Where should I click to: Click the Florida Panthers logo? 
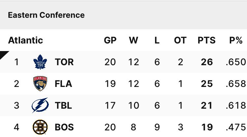tap(40, 84)
